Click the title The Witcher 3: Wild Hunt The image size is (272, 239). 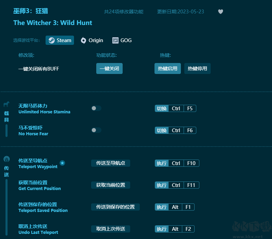[53, 23]
